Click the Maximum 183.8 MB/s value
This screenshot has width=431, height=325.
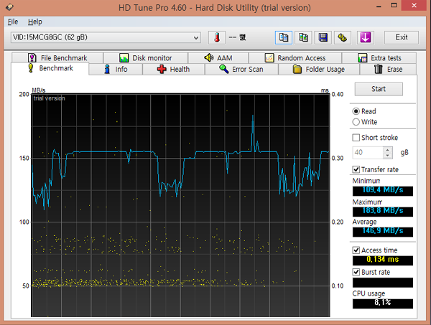tap(383, 212)
